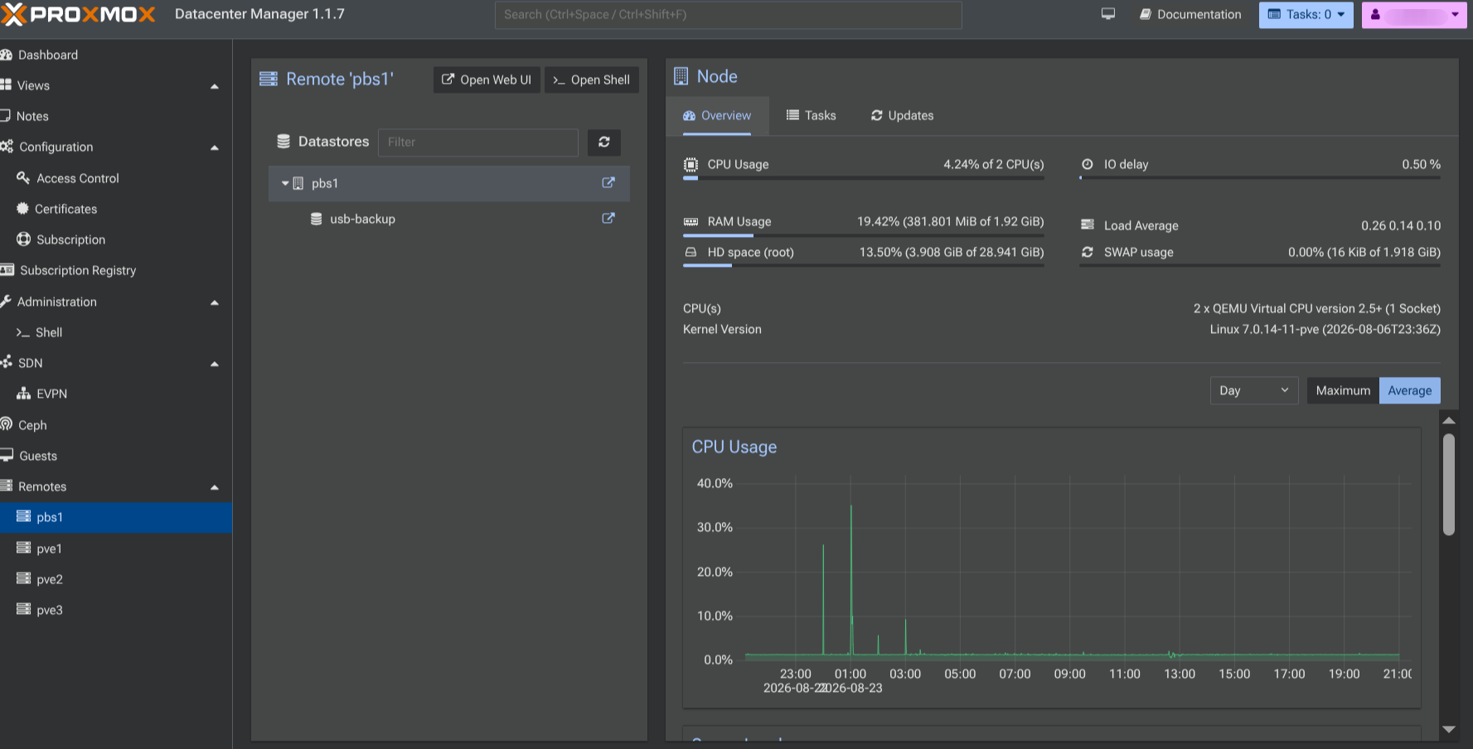The width and height of the screenshot is (1473, 749).
Task: Switch to the Tasks tab
Action: point(811,115)
